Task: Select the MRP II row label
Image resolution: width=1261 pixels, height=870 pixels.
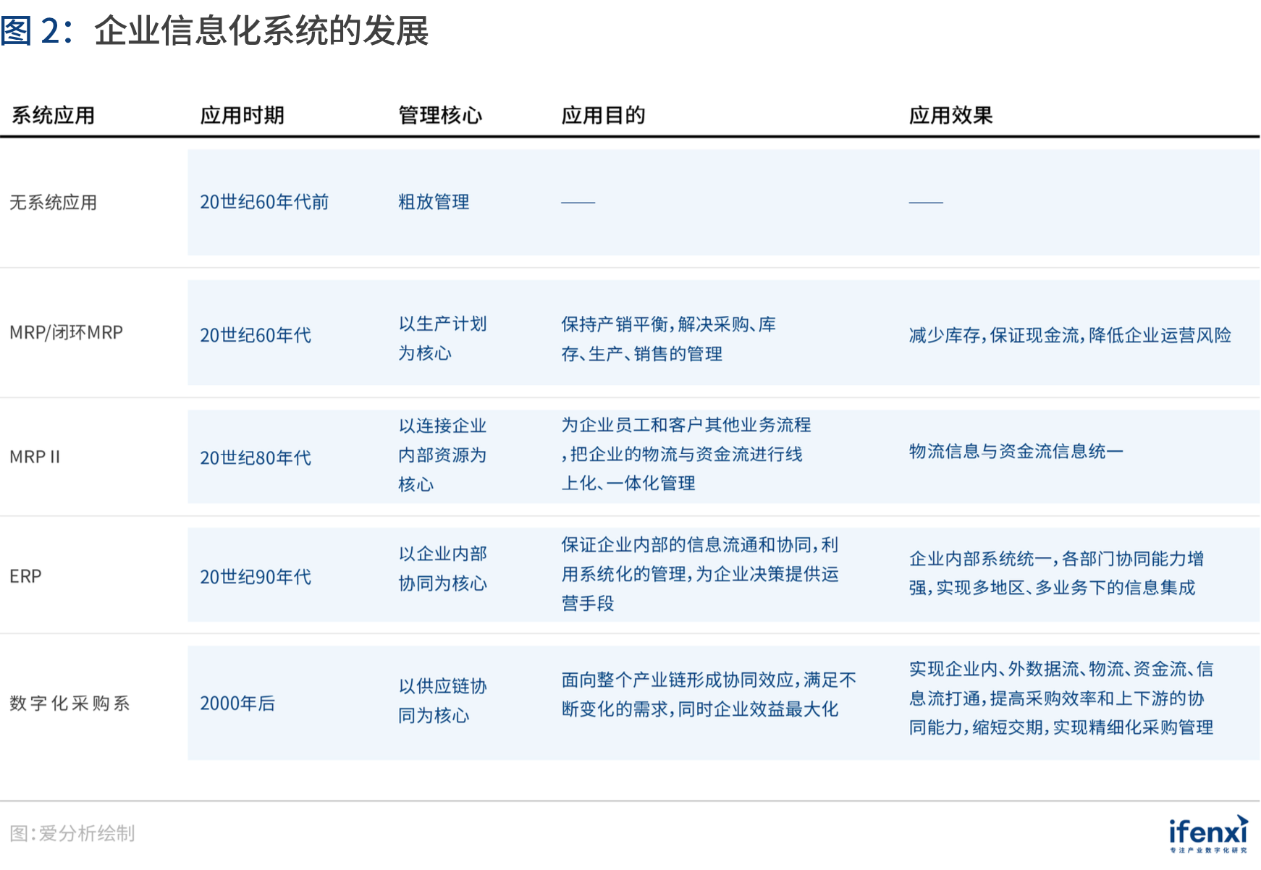Action: pyautogui.click(x=35, y=457)
